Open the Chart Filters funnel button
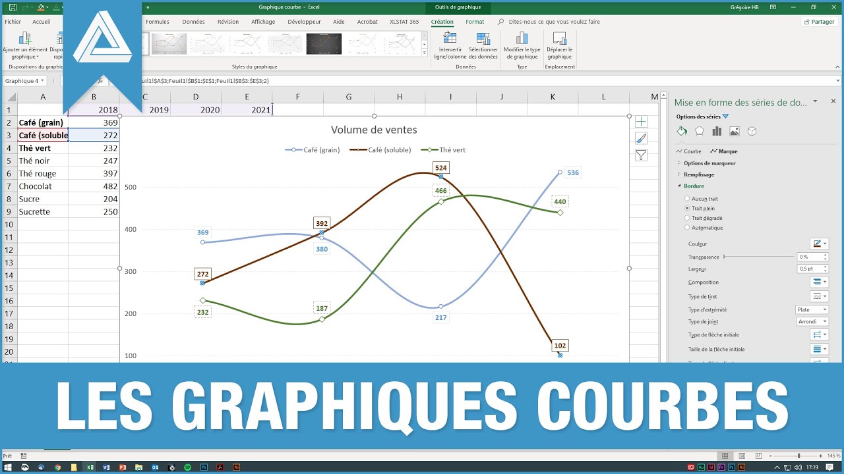The height and width of the screenshot is (474, 844). tap(641, 155)
